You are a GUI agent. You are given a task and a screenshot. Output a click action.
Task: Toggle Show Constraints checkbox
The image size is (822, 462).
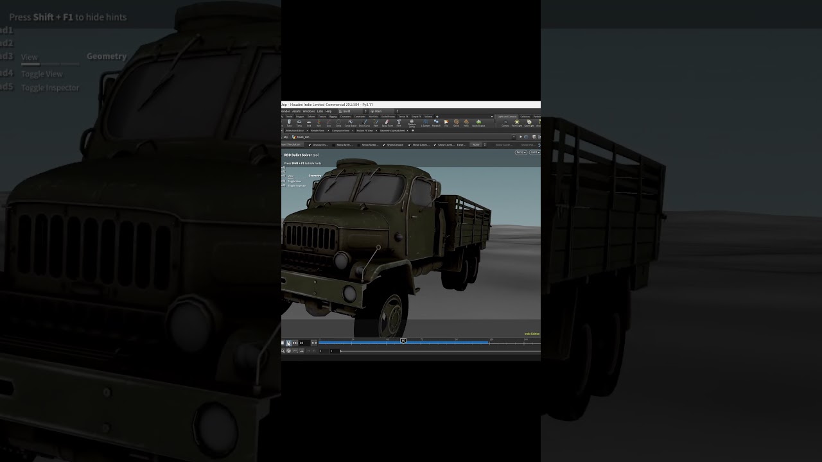(435, 145)
